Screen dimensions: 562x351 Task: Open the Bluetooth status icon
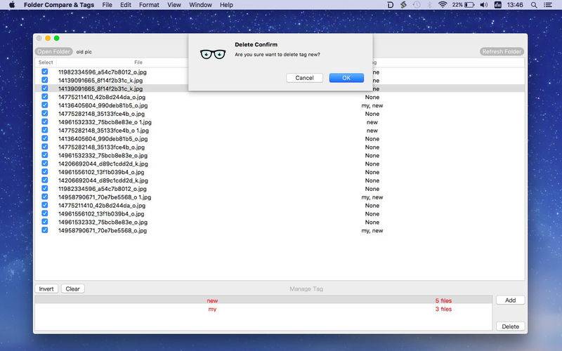[x=429, y=5]
